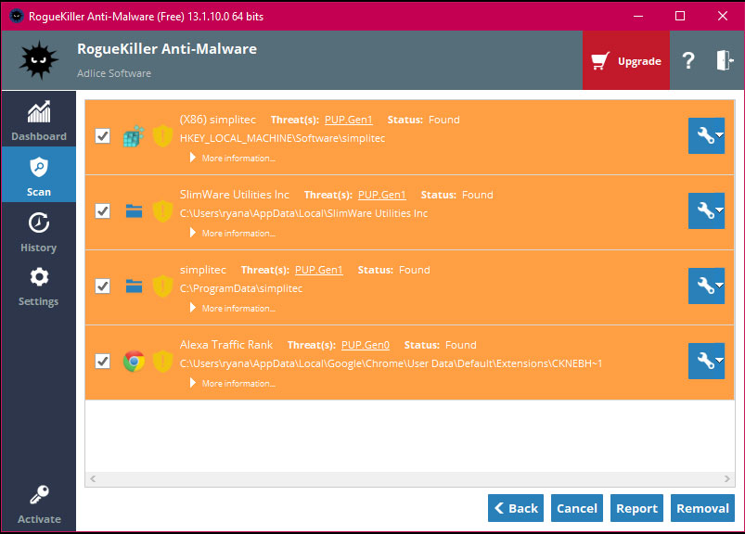
Task: Expand More information for (X86) simplitec
Action: pos(233,158)
